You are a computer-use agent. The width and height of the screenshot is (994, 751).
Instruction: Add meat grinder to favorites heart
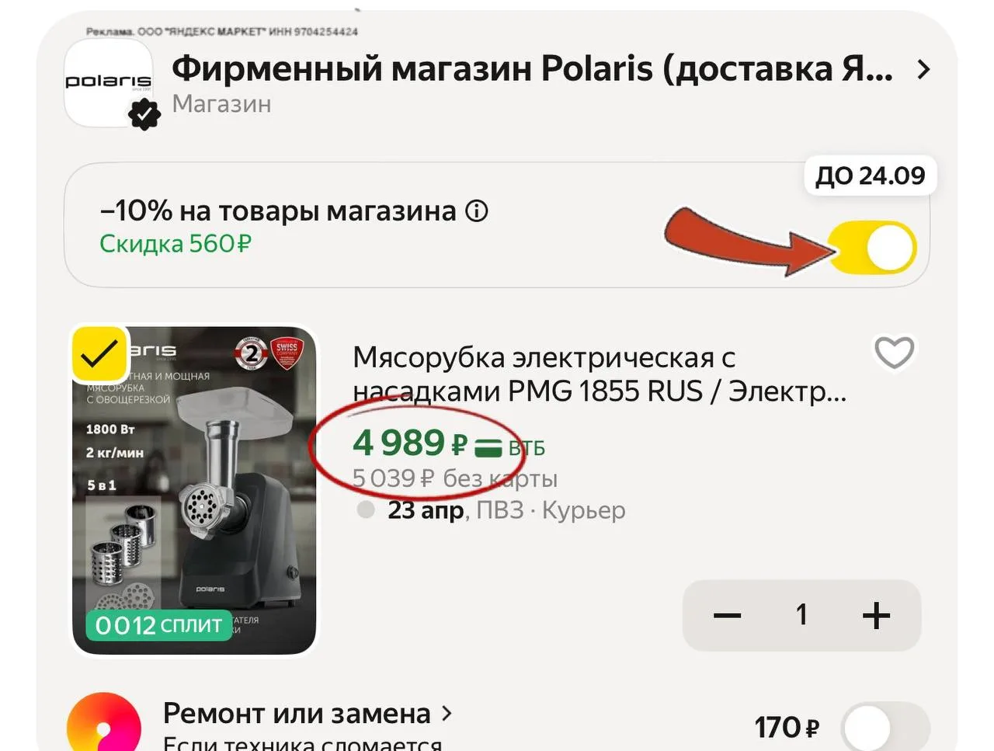pyautogui.click(x=894, y=353)
